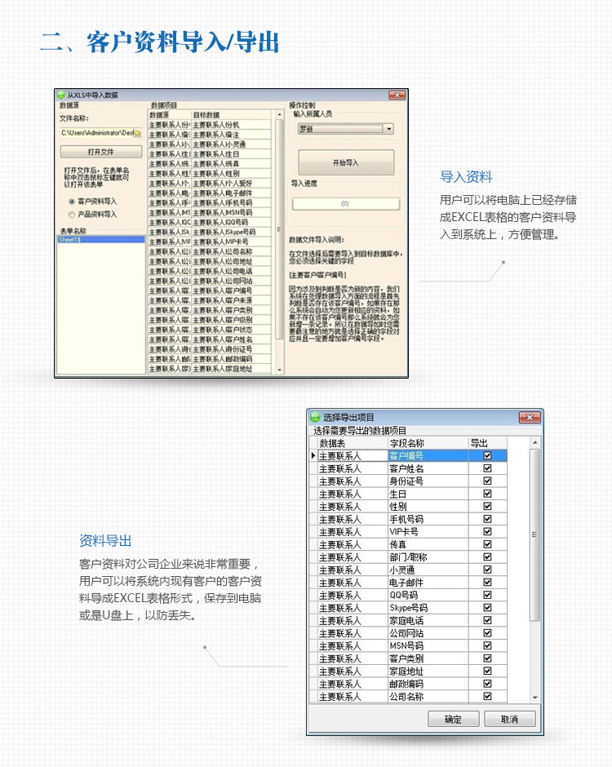This screenshot has height=767, width=612.
Task: Click the 目标数据 column header
Action: click(x=231, y=115)
